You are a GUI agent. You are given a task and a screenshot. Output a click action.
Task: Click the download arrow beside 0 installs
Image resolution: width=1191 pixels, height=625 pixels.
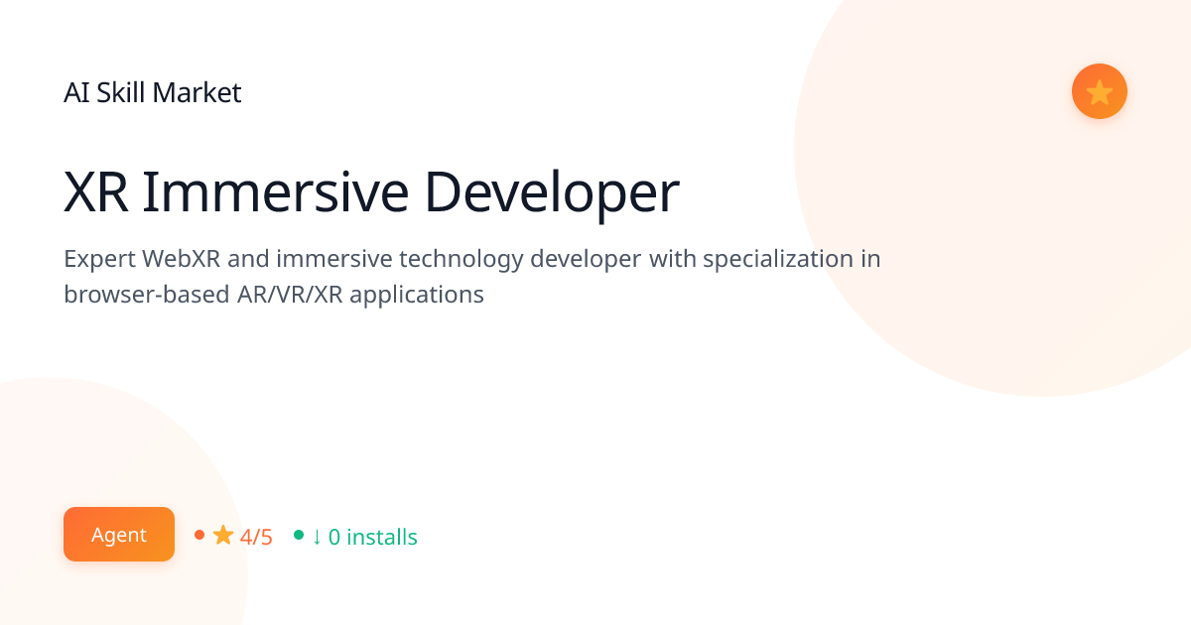pyautogui.click(x=317, y=537)
